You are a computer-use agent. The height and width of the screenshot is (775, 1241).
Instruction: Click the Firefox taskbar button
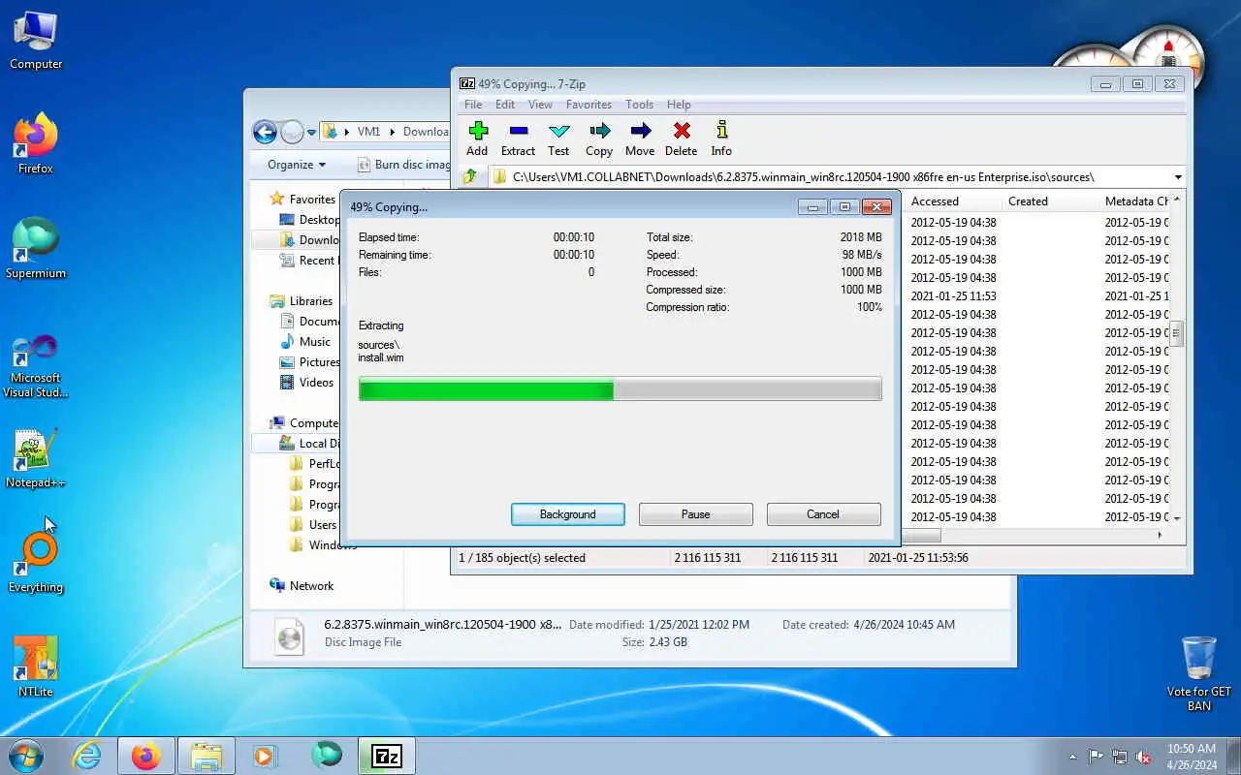click(x=146, y=756)
